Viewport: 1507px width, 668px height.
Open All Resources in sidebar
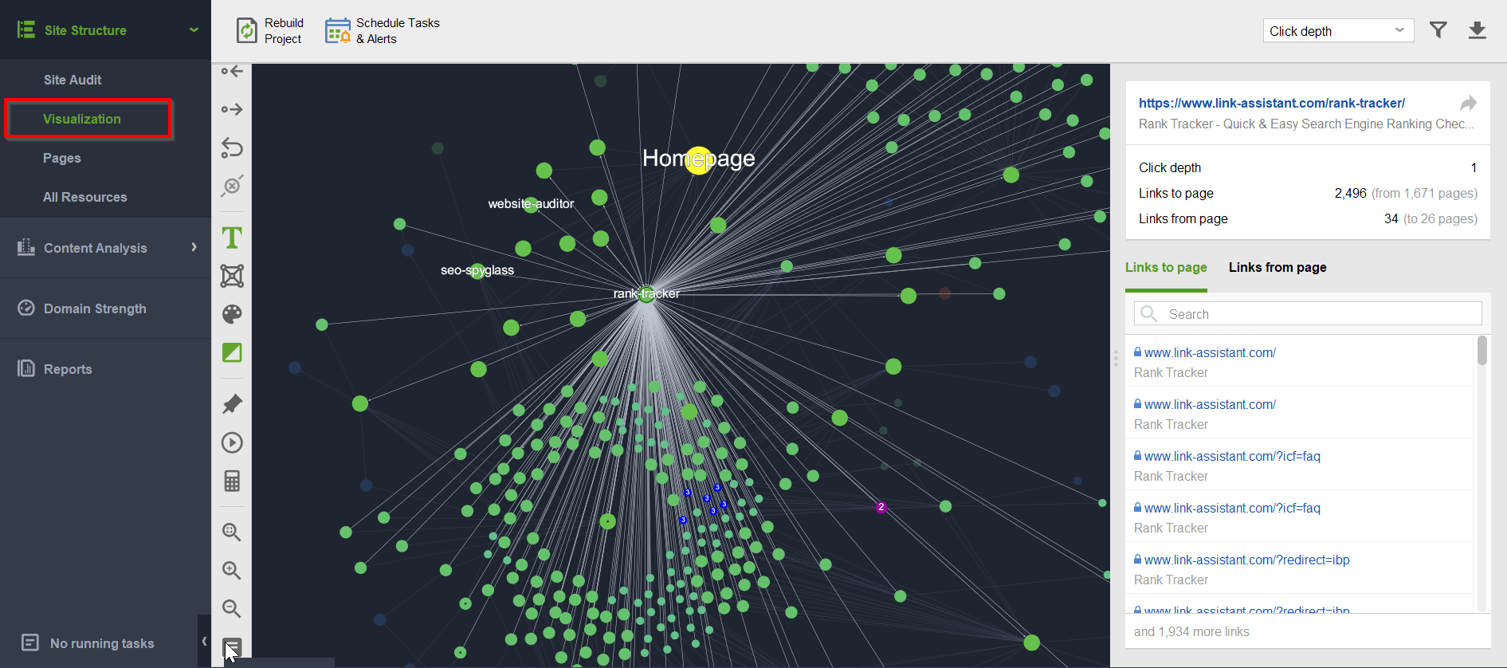85,197
